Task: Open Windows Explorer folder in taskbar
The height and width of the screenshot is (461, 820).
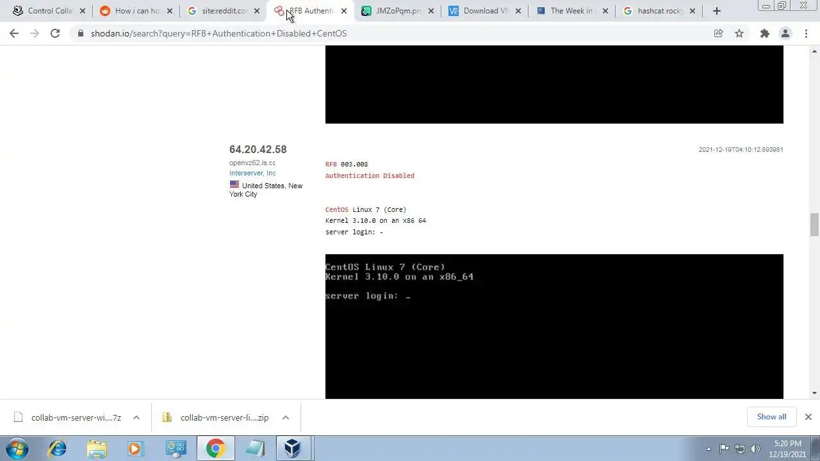Action: (97, 449)
